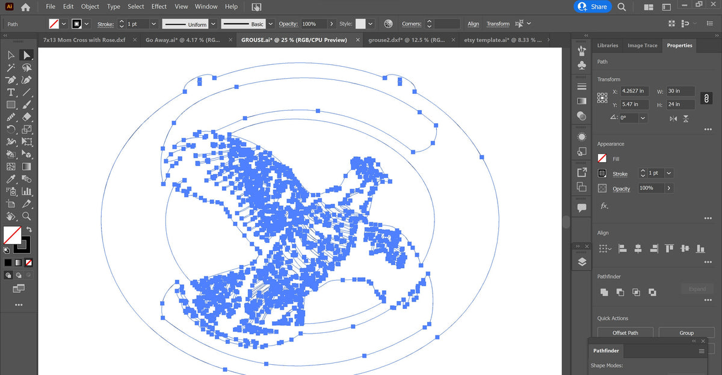Image resolution: width=722 pixels, height=375 pixels.
Task: Select the Rotate tool
Action: [x=11, y=129]
